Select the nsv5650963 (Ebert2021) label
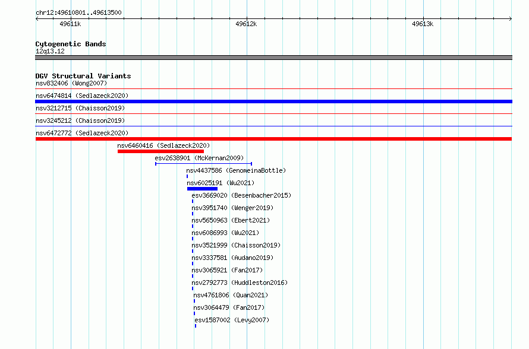The height and width of the screenshot is (349, 529). (231, 220)
